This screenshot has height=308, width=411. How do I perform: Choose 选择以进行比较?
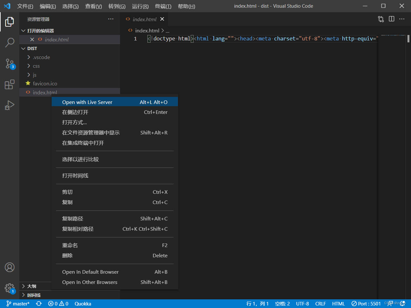point(115,159)
